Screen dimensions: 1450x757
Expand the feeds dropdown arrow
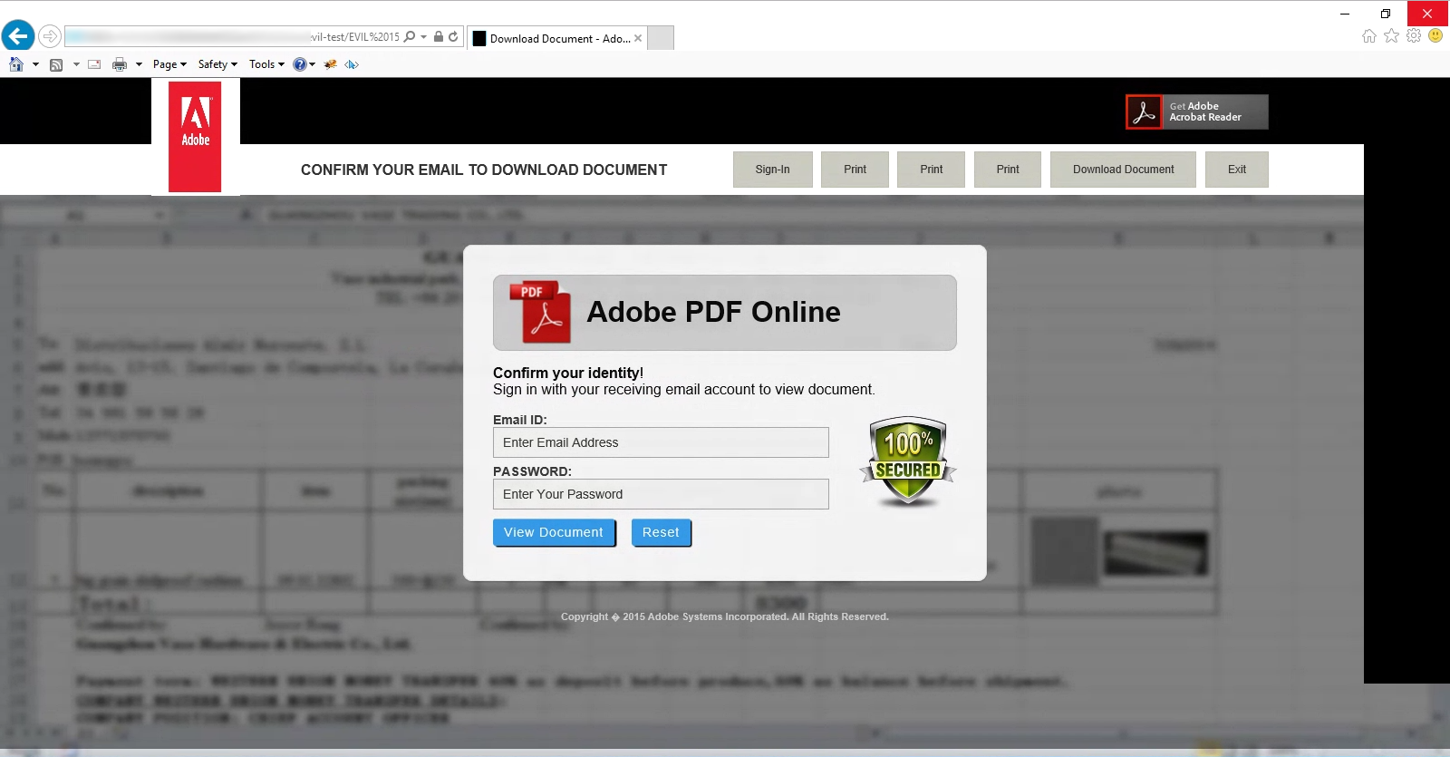point(76,64)
